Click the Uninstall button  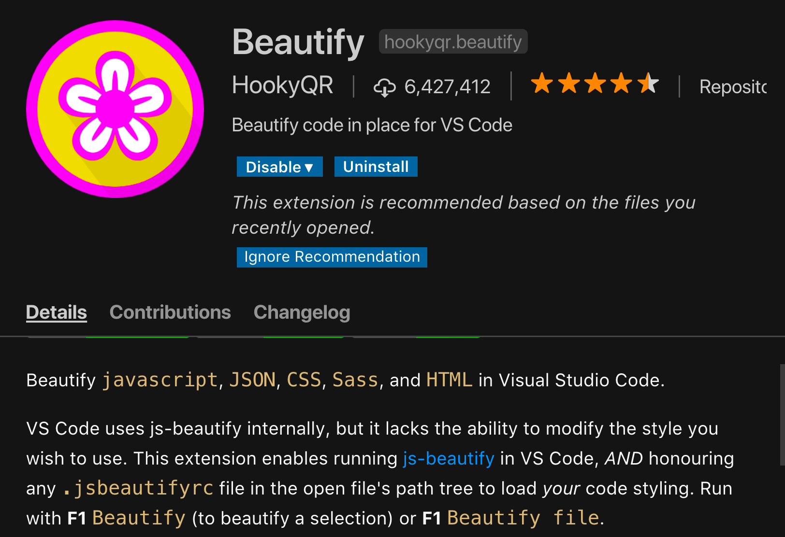pyautogui.click(x=376, y=167)
